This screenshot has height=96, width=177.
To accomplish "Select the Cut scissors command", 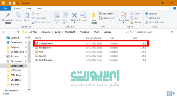I will tap(35, 14).
